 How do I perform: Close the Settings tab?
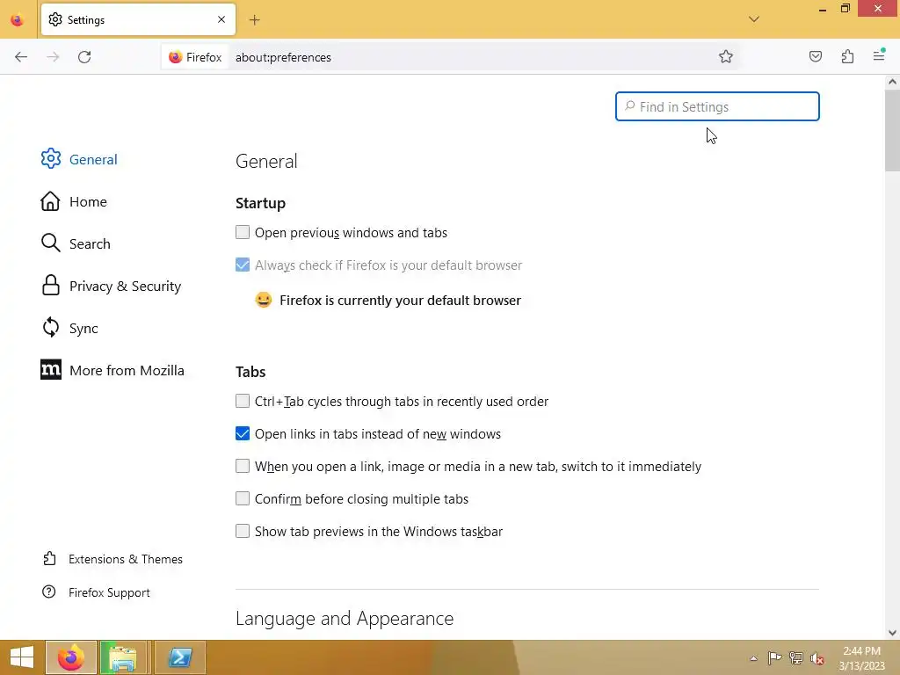(x=221, y=19)
